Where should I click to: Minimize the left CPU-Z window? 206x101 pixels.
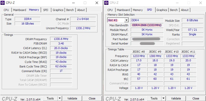tap(73, 3)
